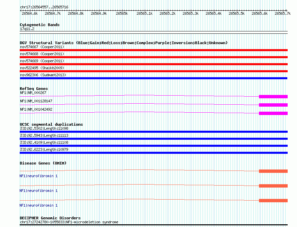The image size is (297, 227).
Task: Click the 26564.9k ruler tick label
Action: 99,13
